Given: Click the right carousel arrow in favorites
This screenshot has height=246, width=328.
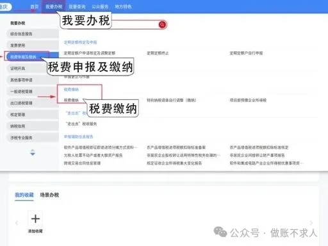Looking at the screenshot, I should [311, 223].
